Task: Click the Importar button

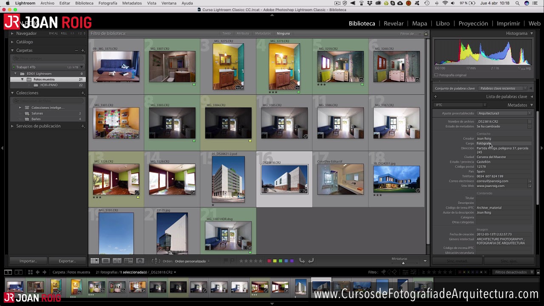Action: click(x=28, y=261)
